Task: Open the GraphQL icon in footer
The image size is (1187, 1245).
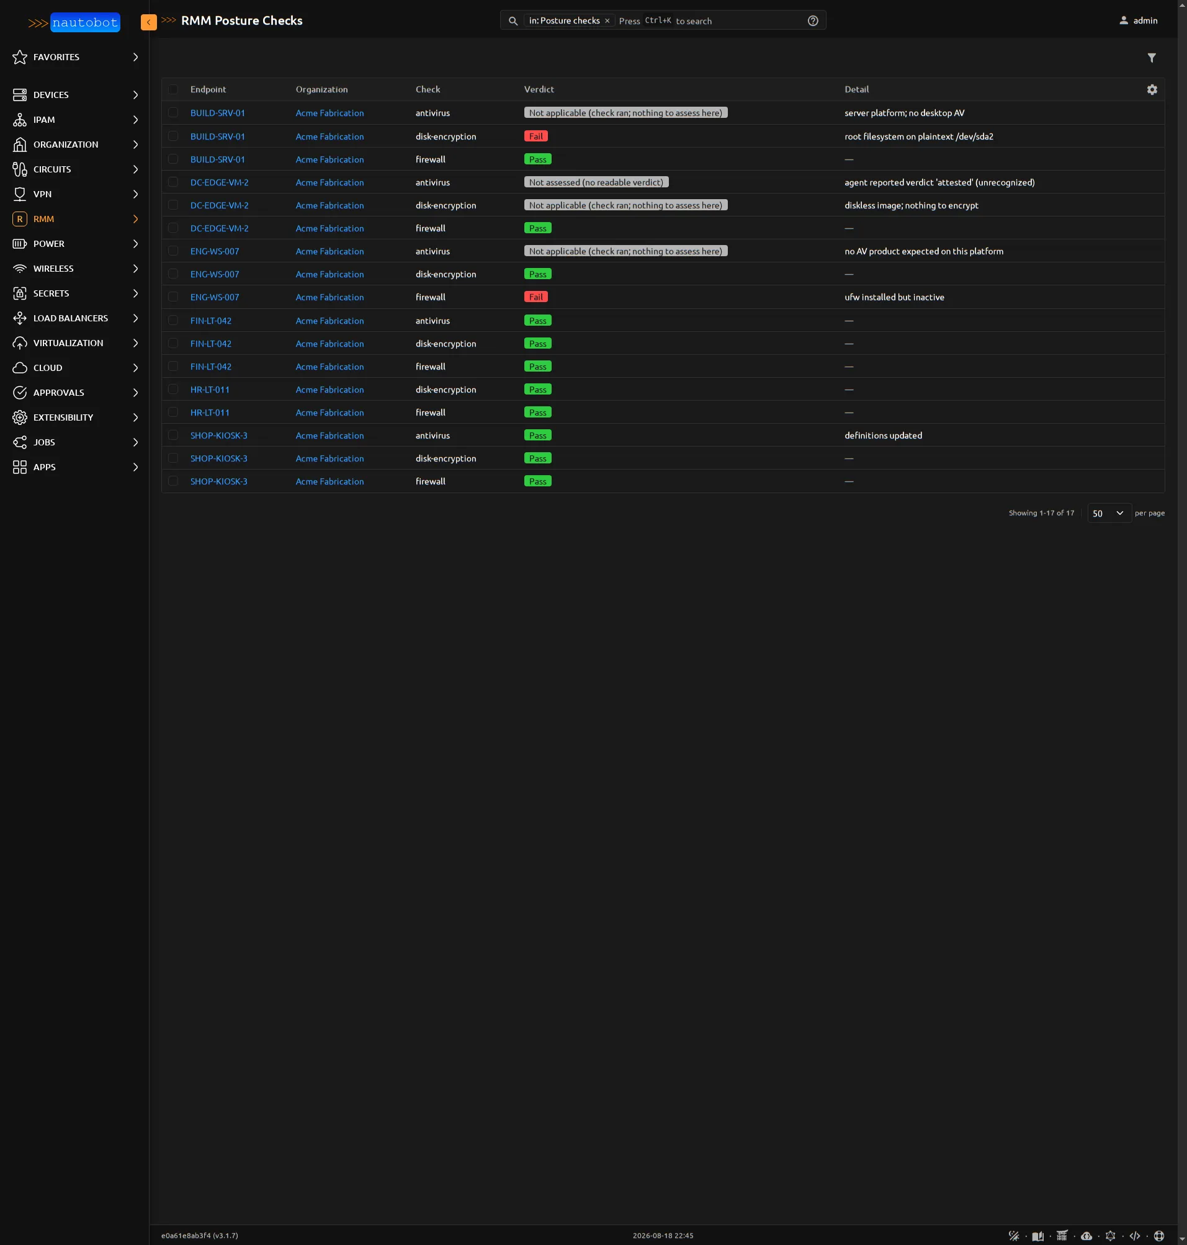Action: [1111, 1236]
